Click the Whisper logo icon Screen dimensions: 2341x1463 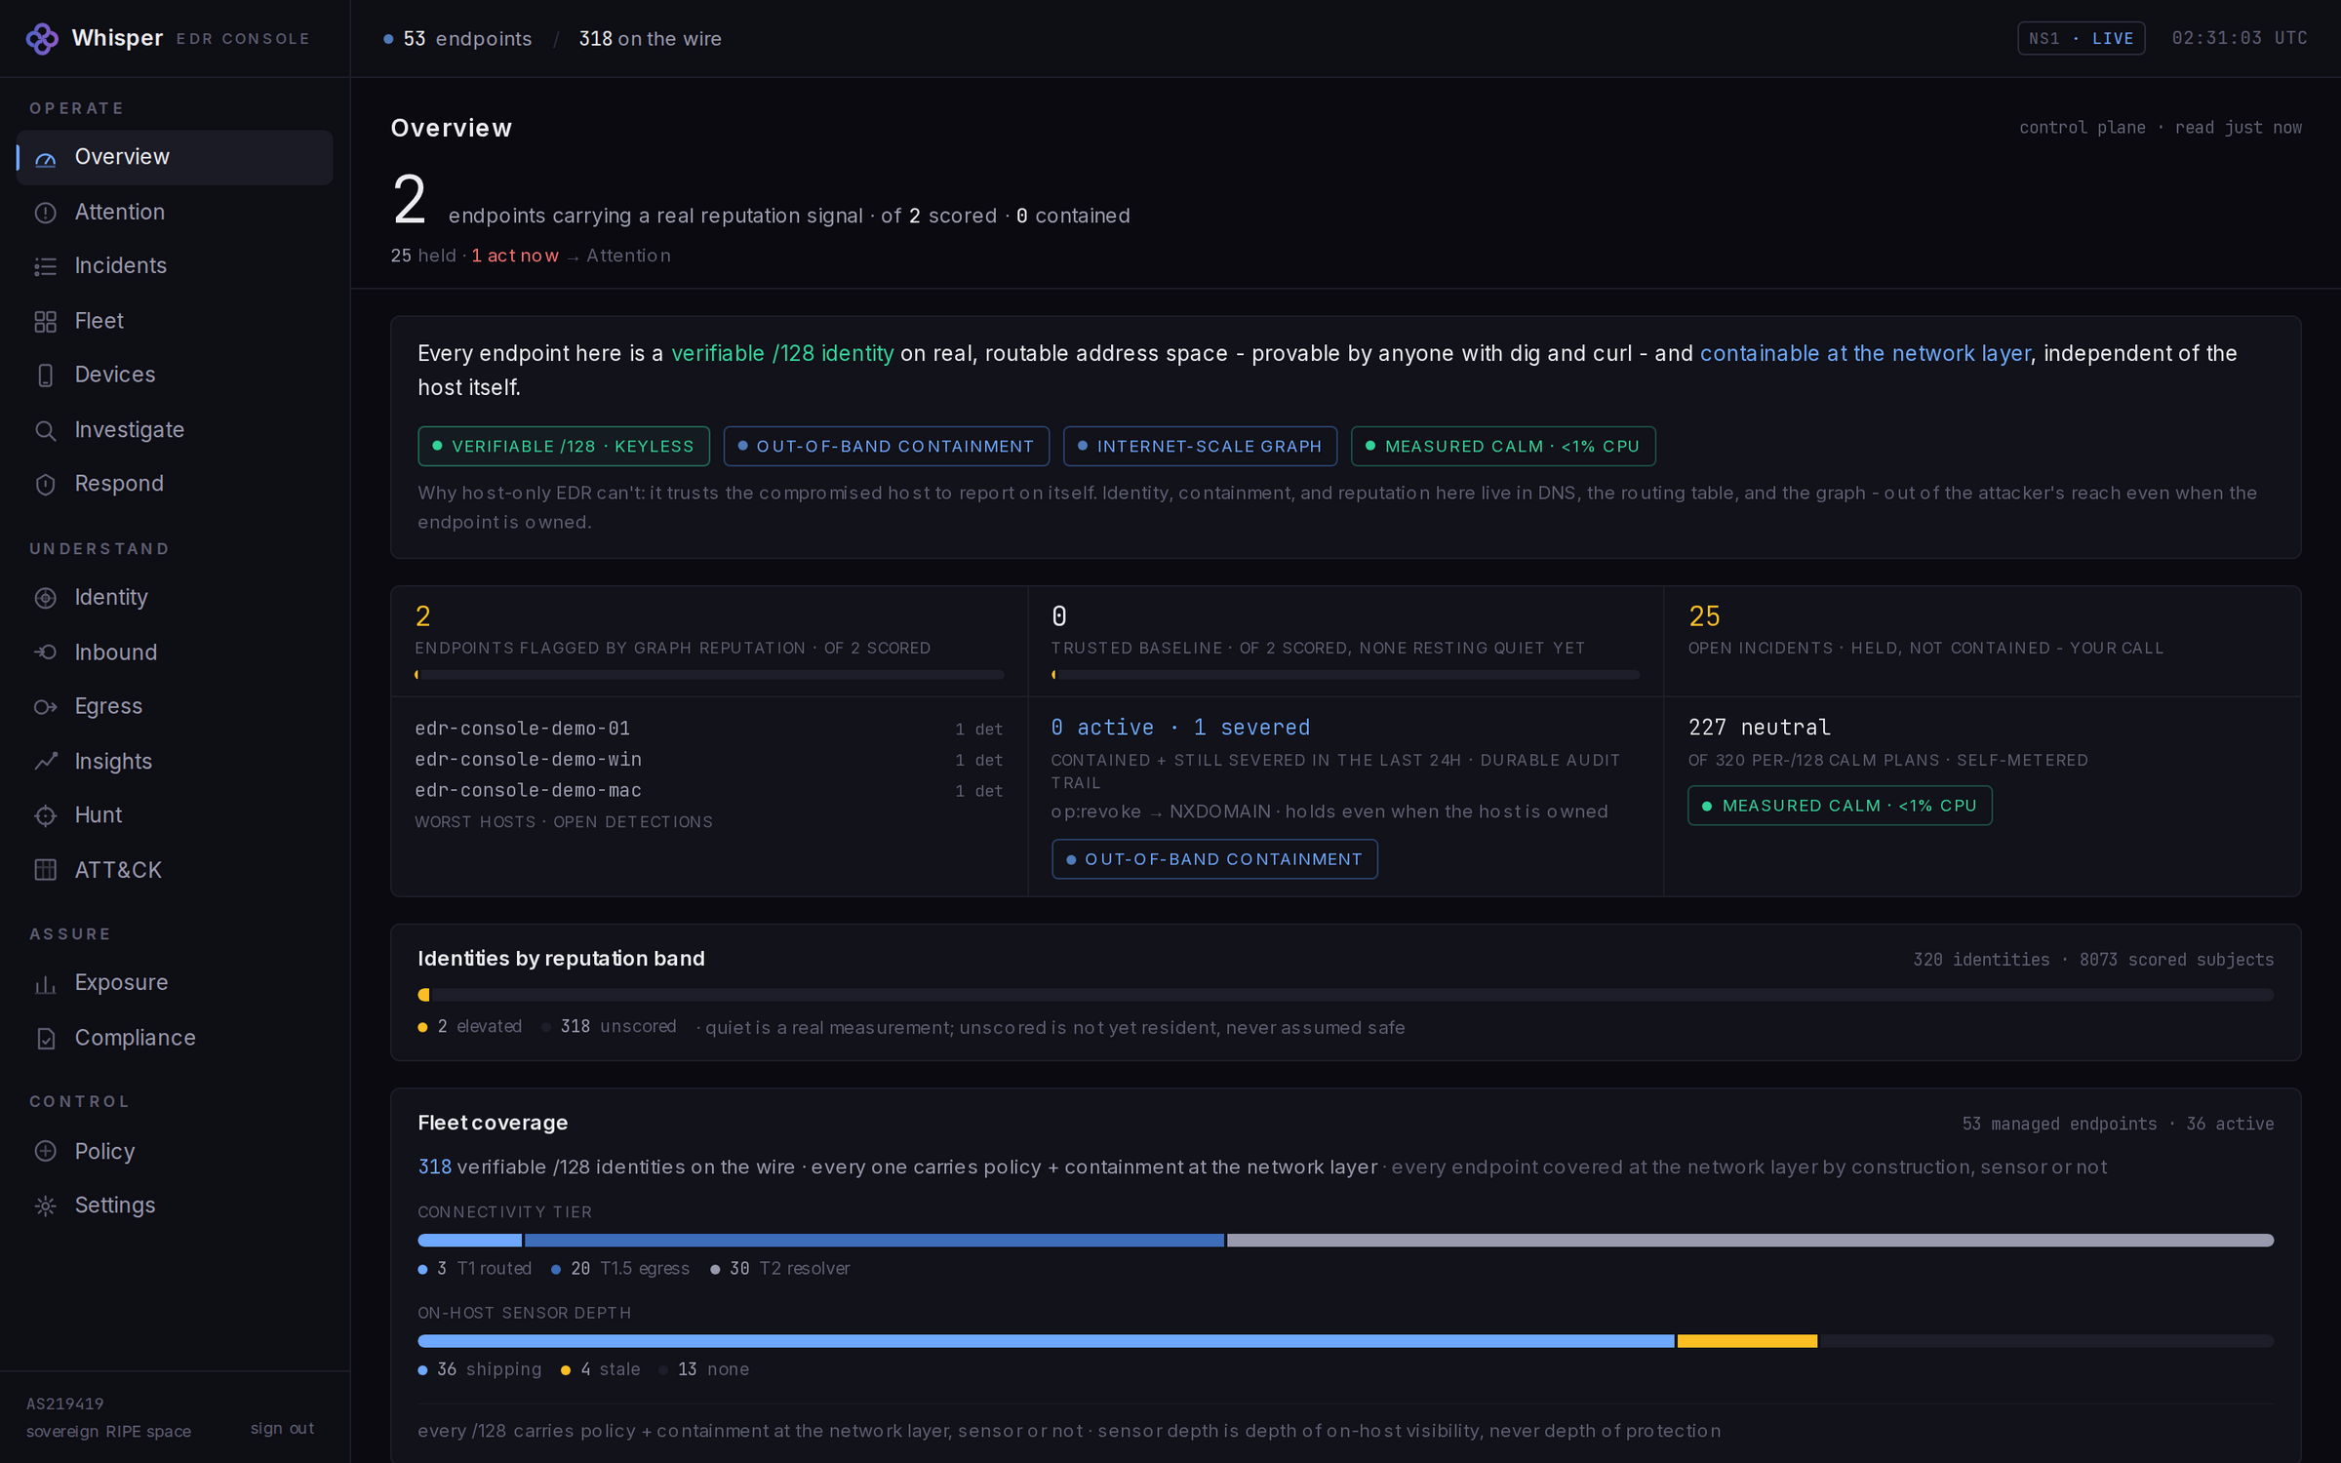[x=42, y=38]
